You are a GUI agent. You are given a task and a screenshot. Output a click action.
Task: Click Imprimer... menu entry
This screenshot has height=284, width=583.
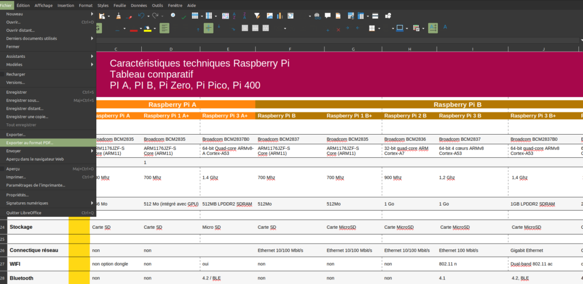48,177
